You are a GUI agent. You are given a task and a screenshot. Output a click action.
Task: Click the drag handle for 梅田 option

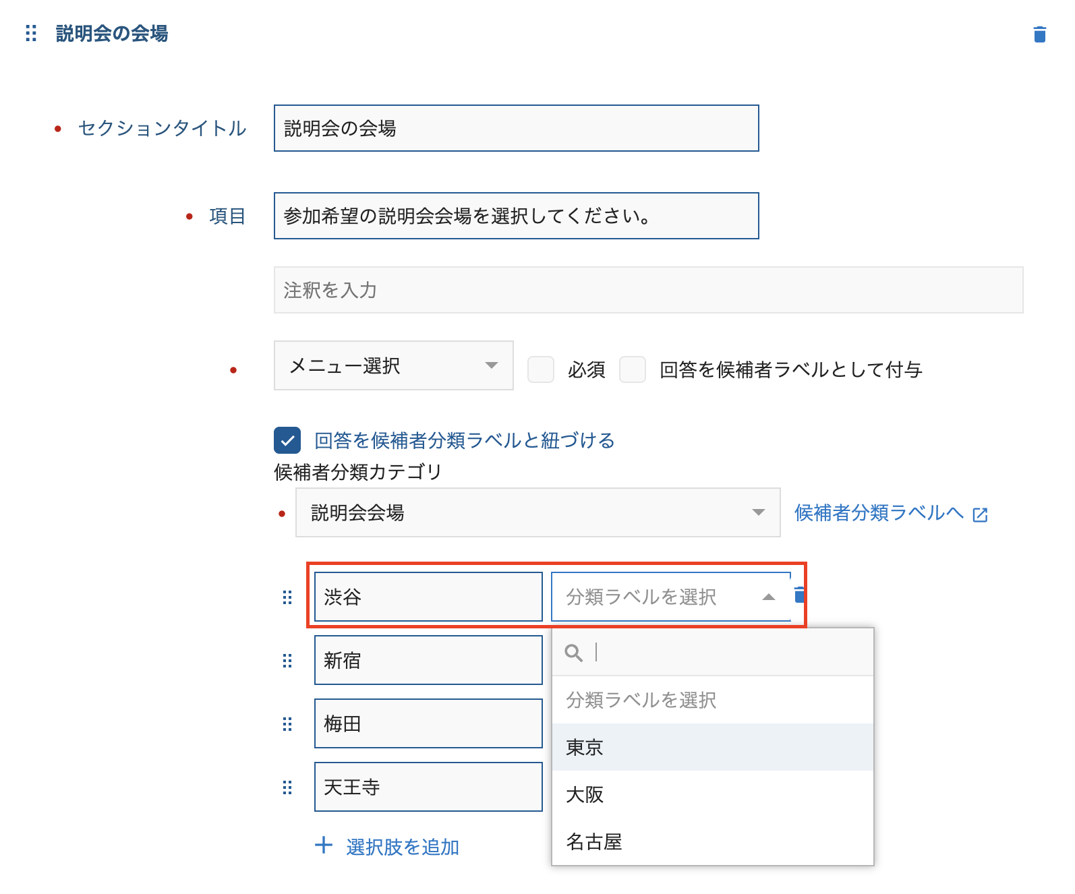[x=287, y=724]
